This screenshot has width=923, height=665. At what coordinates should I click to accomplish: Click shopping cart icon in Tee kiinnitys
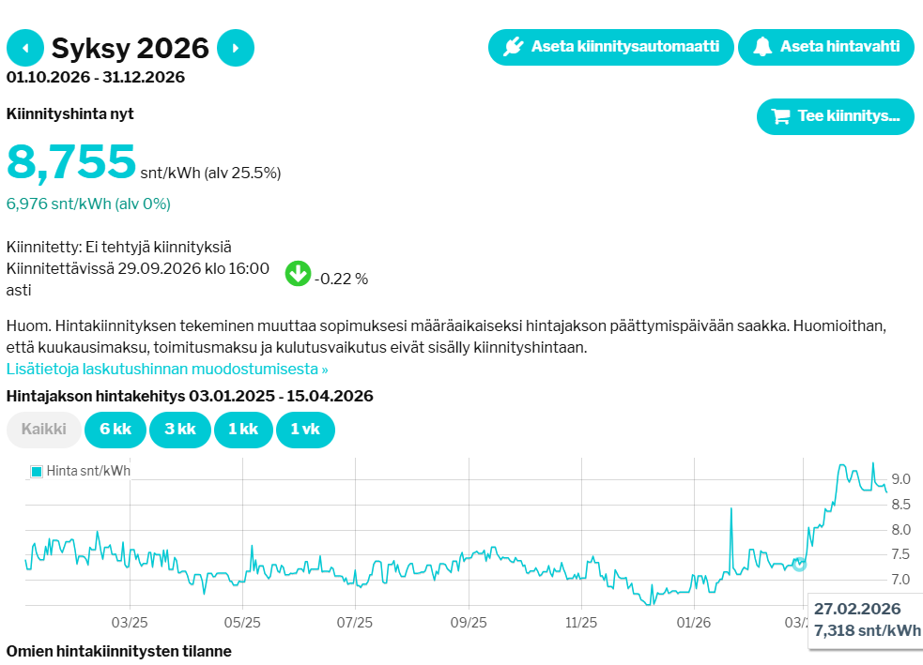click(x=780, y=117)
